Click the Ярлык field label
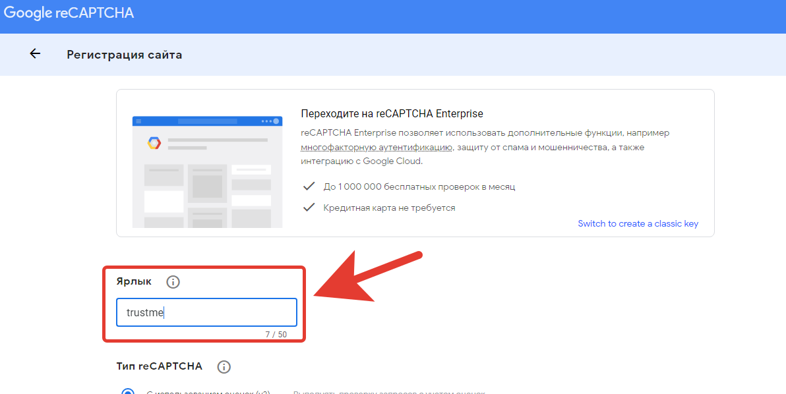 (134, 281)
